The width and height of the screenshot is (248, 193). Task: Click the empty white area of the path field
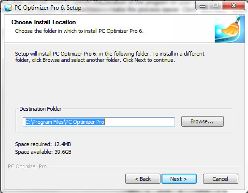tap(140, 122)
